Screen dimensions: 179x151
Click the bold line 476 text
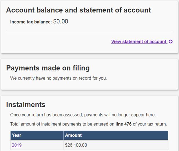click(123, 124)
